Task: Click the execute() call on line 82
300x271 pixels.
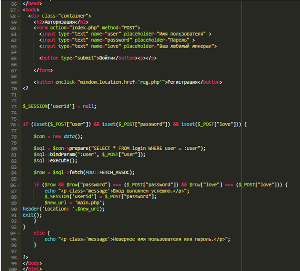Action: point(64,161)
